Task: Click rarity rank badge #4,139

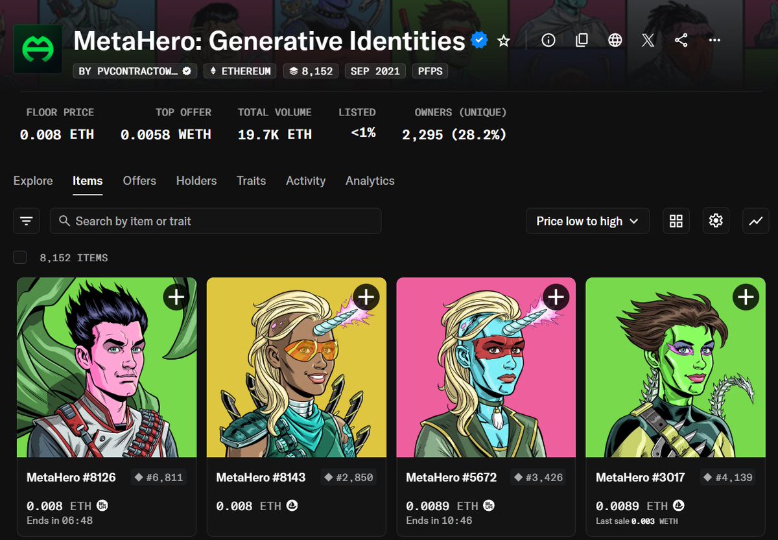Action: (x=729, y=478)
